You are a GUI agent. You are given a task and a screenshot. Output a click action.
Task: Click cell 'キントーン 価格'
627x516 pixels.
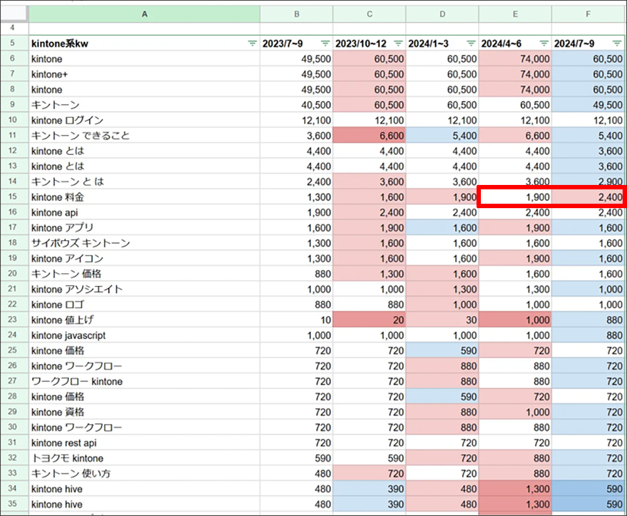point(144,274)
